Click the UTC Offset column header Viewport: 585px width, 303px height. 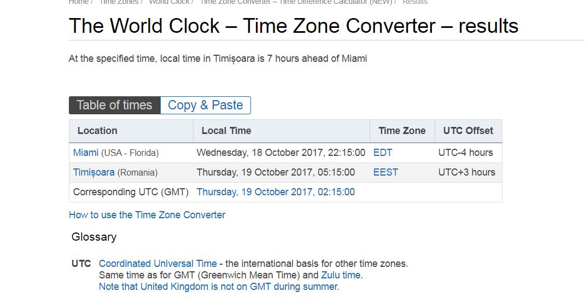468,131
